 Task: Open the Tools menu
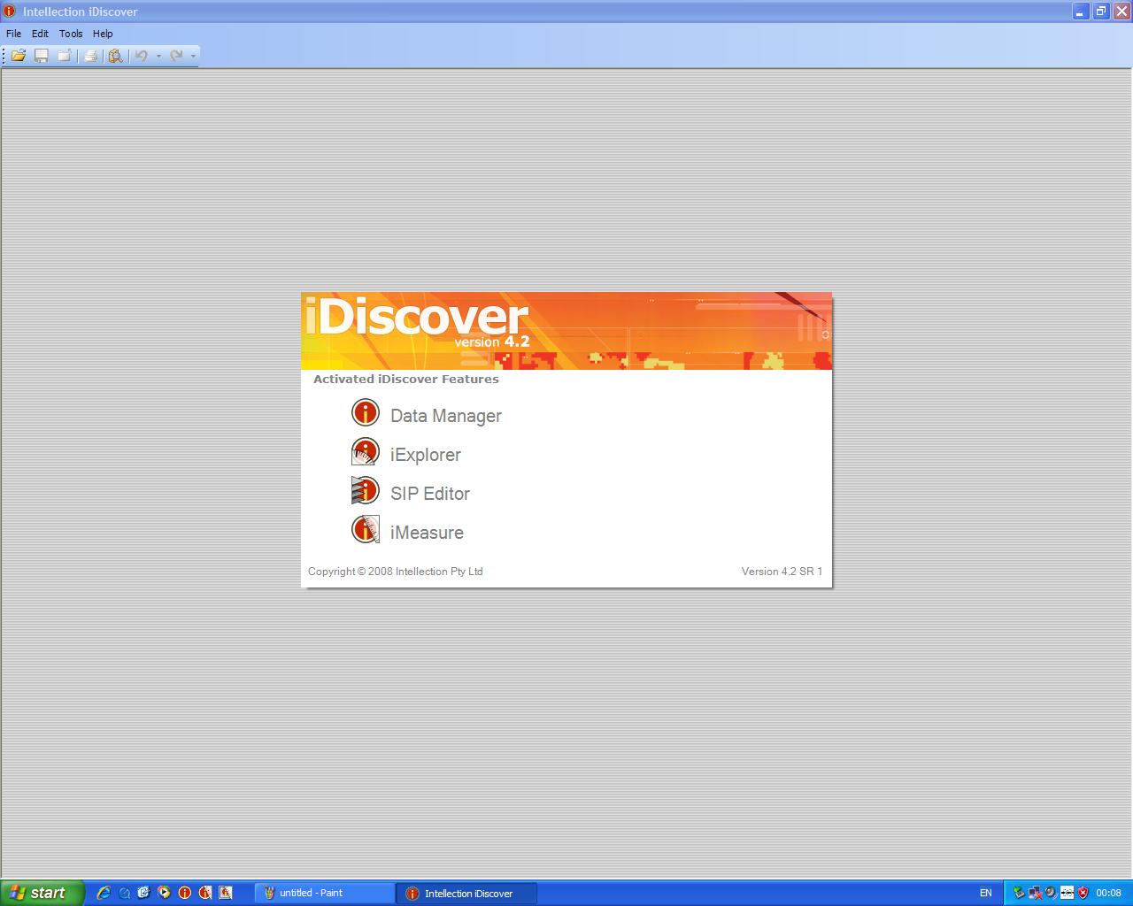(71, 34)
